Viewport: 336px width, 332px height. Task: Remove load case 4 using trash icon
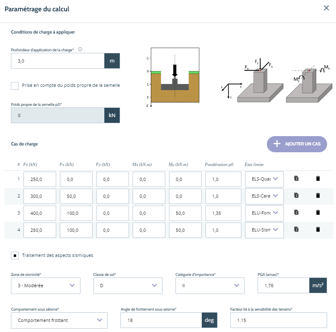318,229
